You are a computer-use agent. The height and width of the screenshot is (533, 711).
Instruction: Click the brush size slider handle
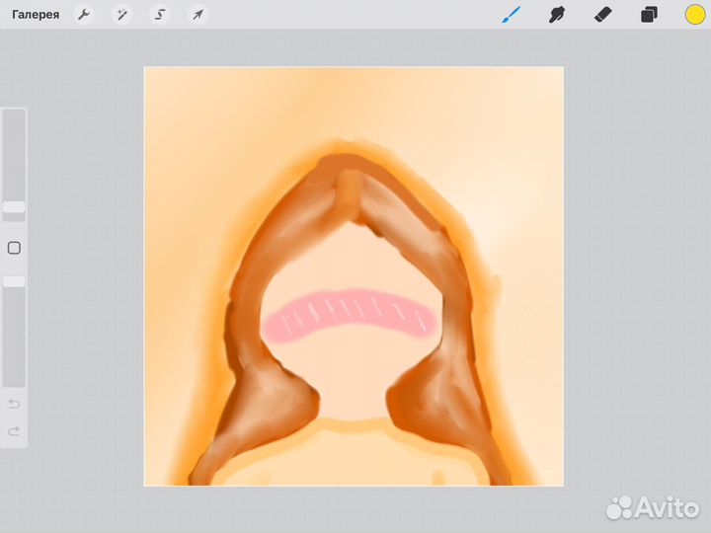(14, 207)
